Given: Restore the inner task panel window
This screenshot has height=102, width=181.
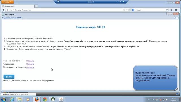Looking at the screenshot, I should (175, 18).
